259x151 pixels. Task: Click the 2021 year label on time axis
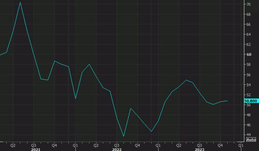point(36,149)
